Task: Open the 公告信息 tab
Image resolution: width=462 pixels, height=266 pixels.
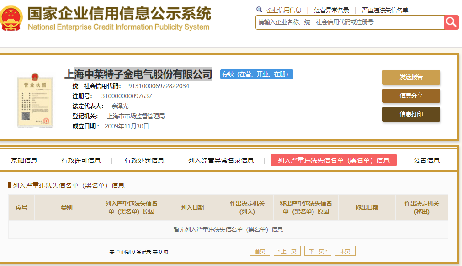Action: coord(427,160)
